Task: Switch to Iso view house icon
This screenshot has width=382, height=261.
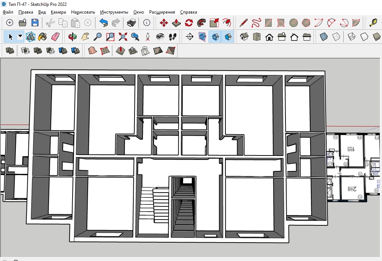Action: 244,37
